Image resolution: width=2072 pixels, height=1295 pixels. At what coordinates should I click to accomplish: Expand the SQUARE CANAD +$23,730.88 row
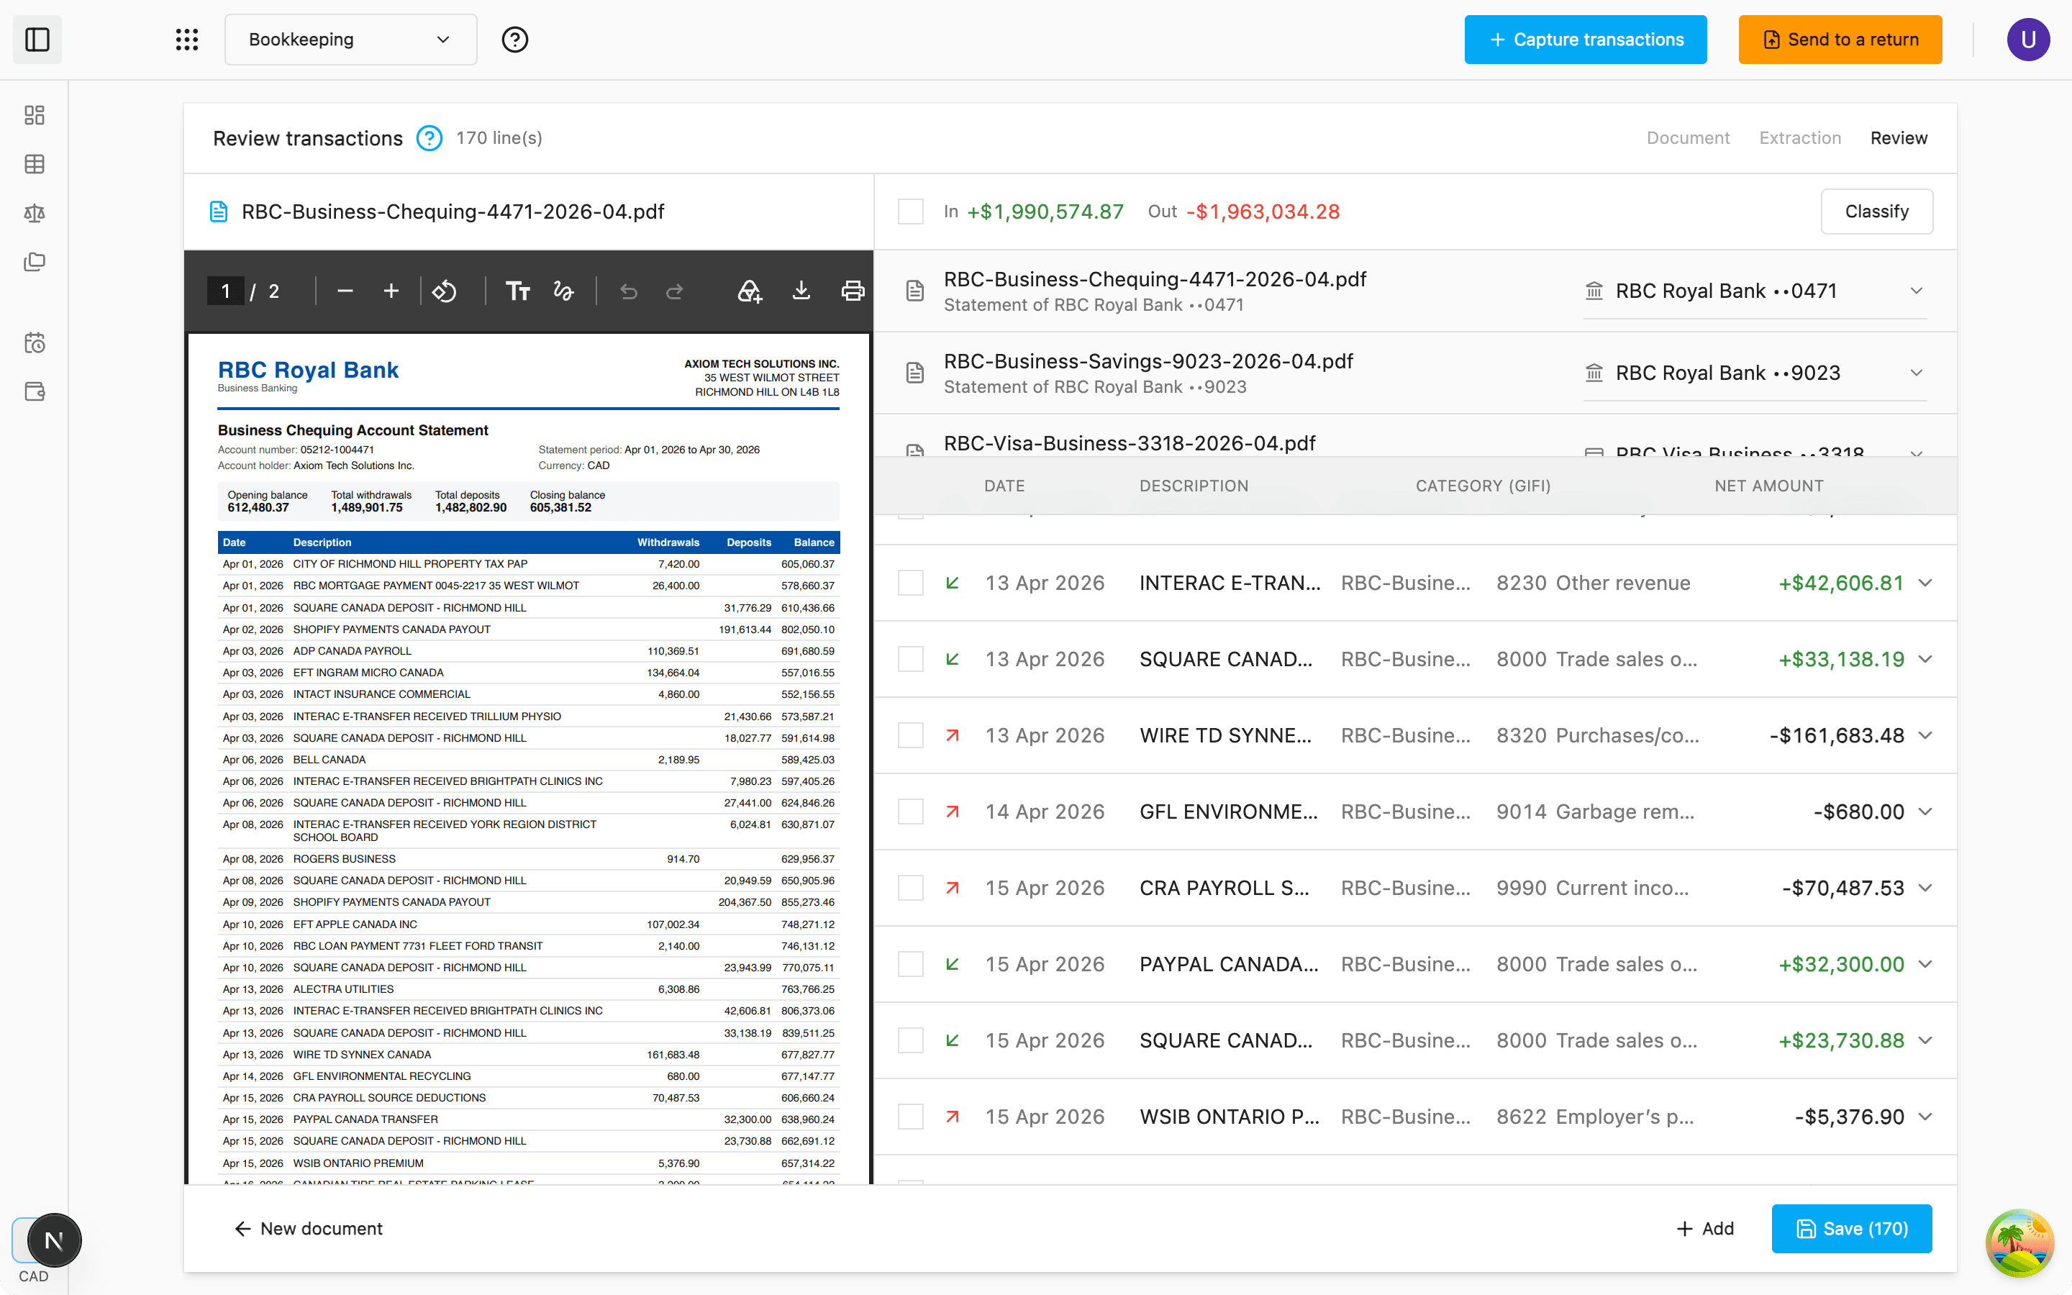[x=1925, y=1040]
